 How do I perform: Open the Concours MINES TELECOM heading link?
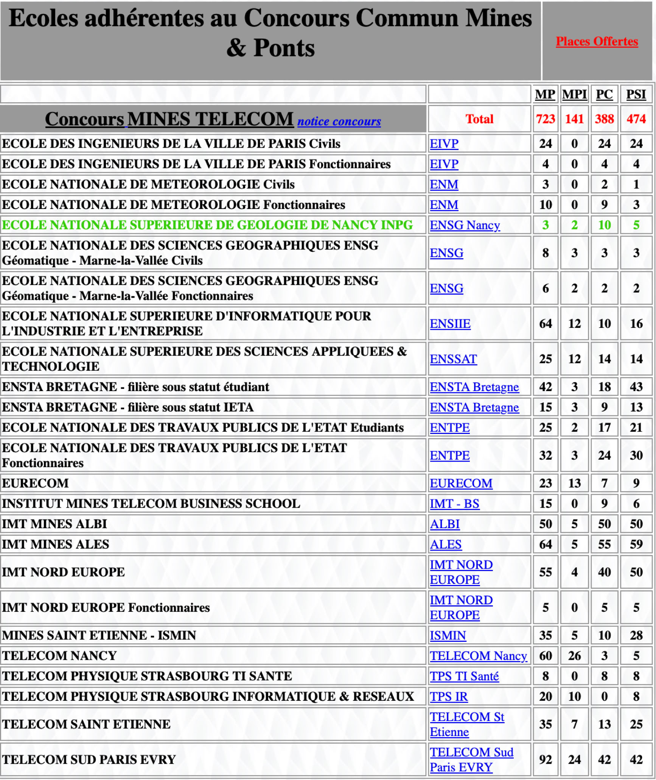pyautogui.click(x=169, y=119)
